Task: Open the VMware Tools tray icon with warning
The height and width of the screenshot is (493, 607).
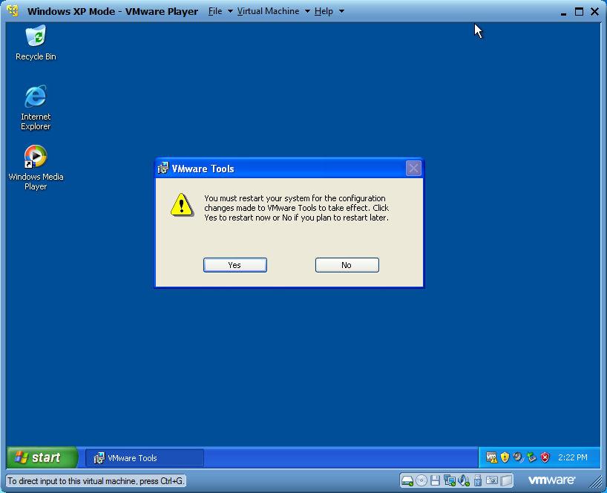Action: [491, 457]
